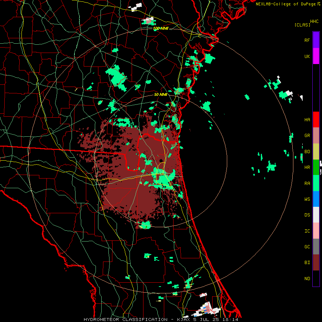This screenshot has height=322, width=322.
Task: Click the GR legend label
Action: (307, 136)
